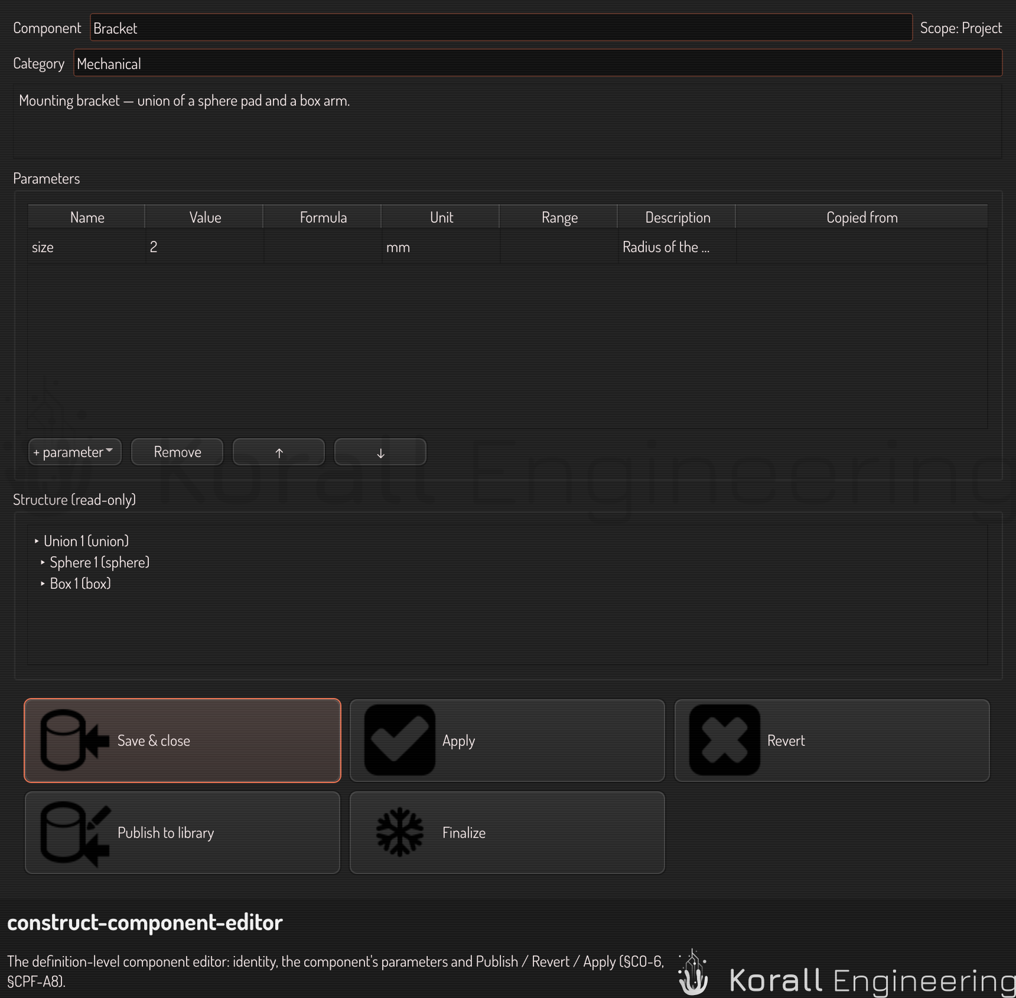Select the empty Formula cell of size row

(x=323, y=247)
